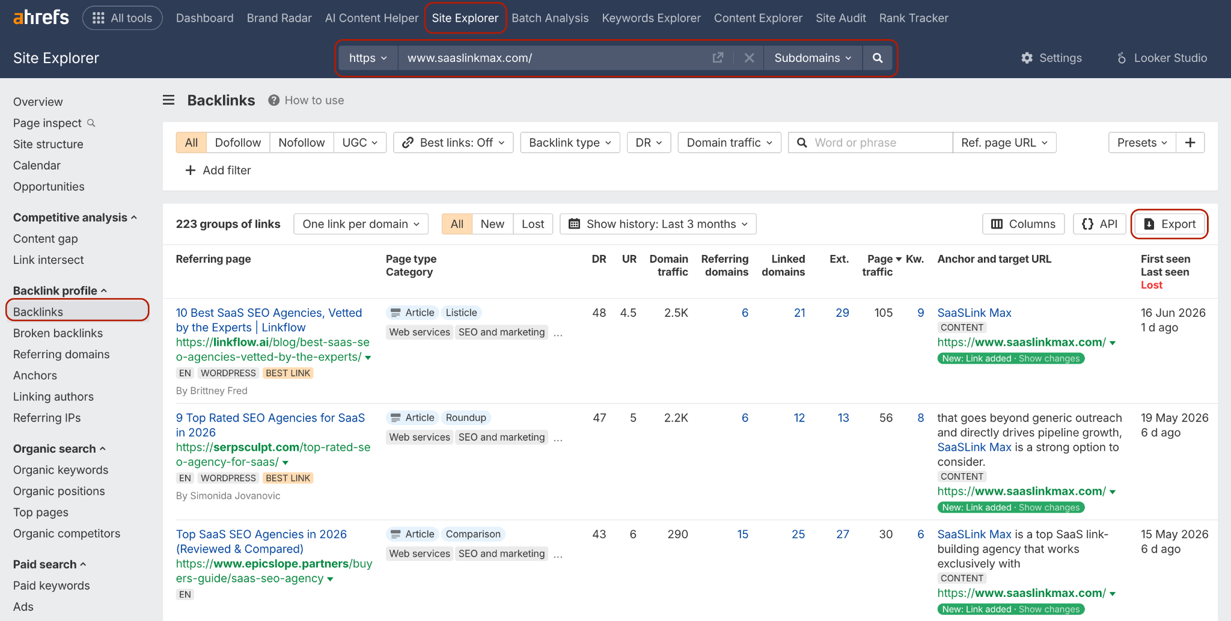The image size is (1231, 621).
Task: Open Content Explorer tab
Action: tap(758, 18)
